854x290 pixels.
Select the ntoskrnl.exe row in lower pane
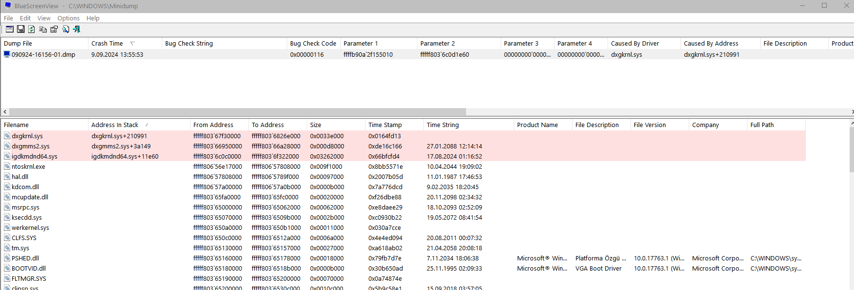28,166
